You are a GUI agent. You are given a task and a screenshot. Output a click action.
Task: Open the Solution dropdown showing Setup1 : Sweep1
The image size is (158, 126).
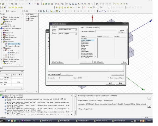(x=68, y=33)
